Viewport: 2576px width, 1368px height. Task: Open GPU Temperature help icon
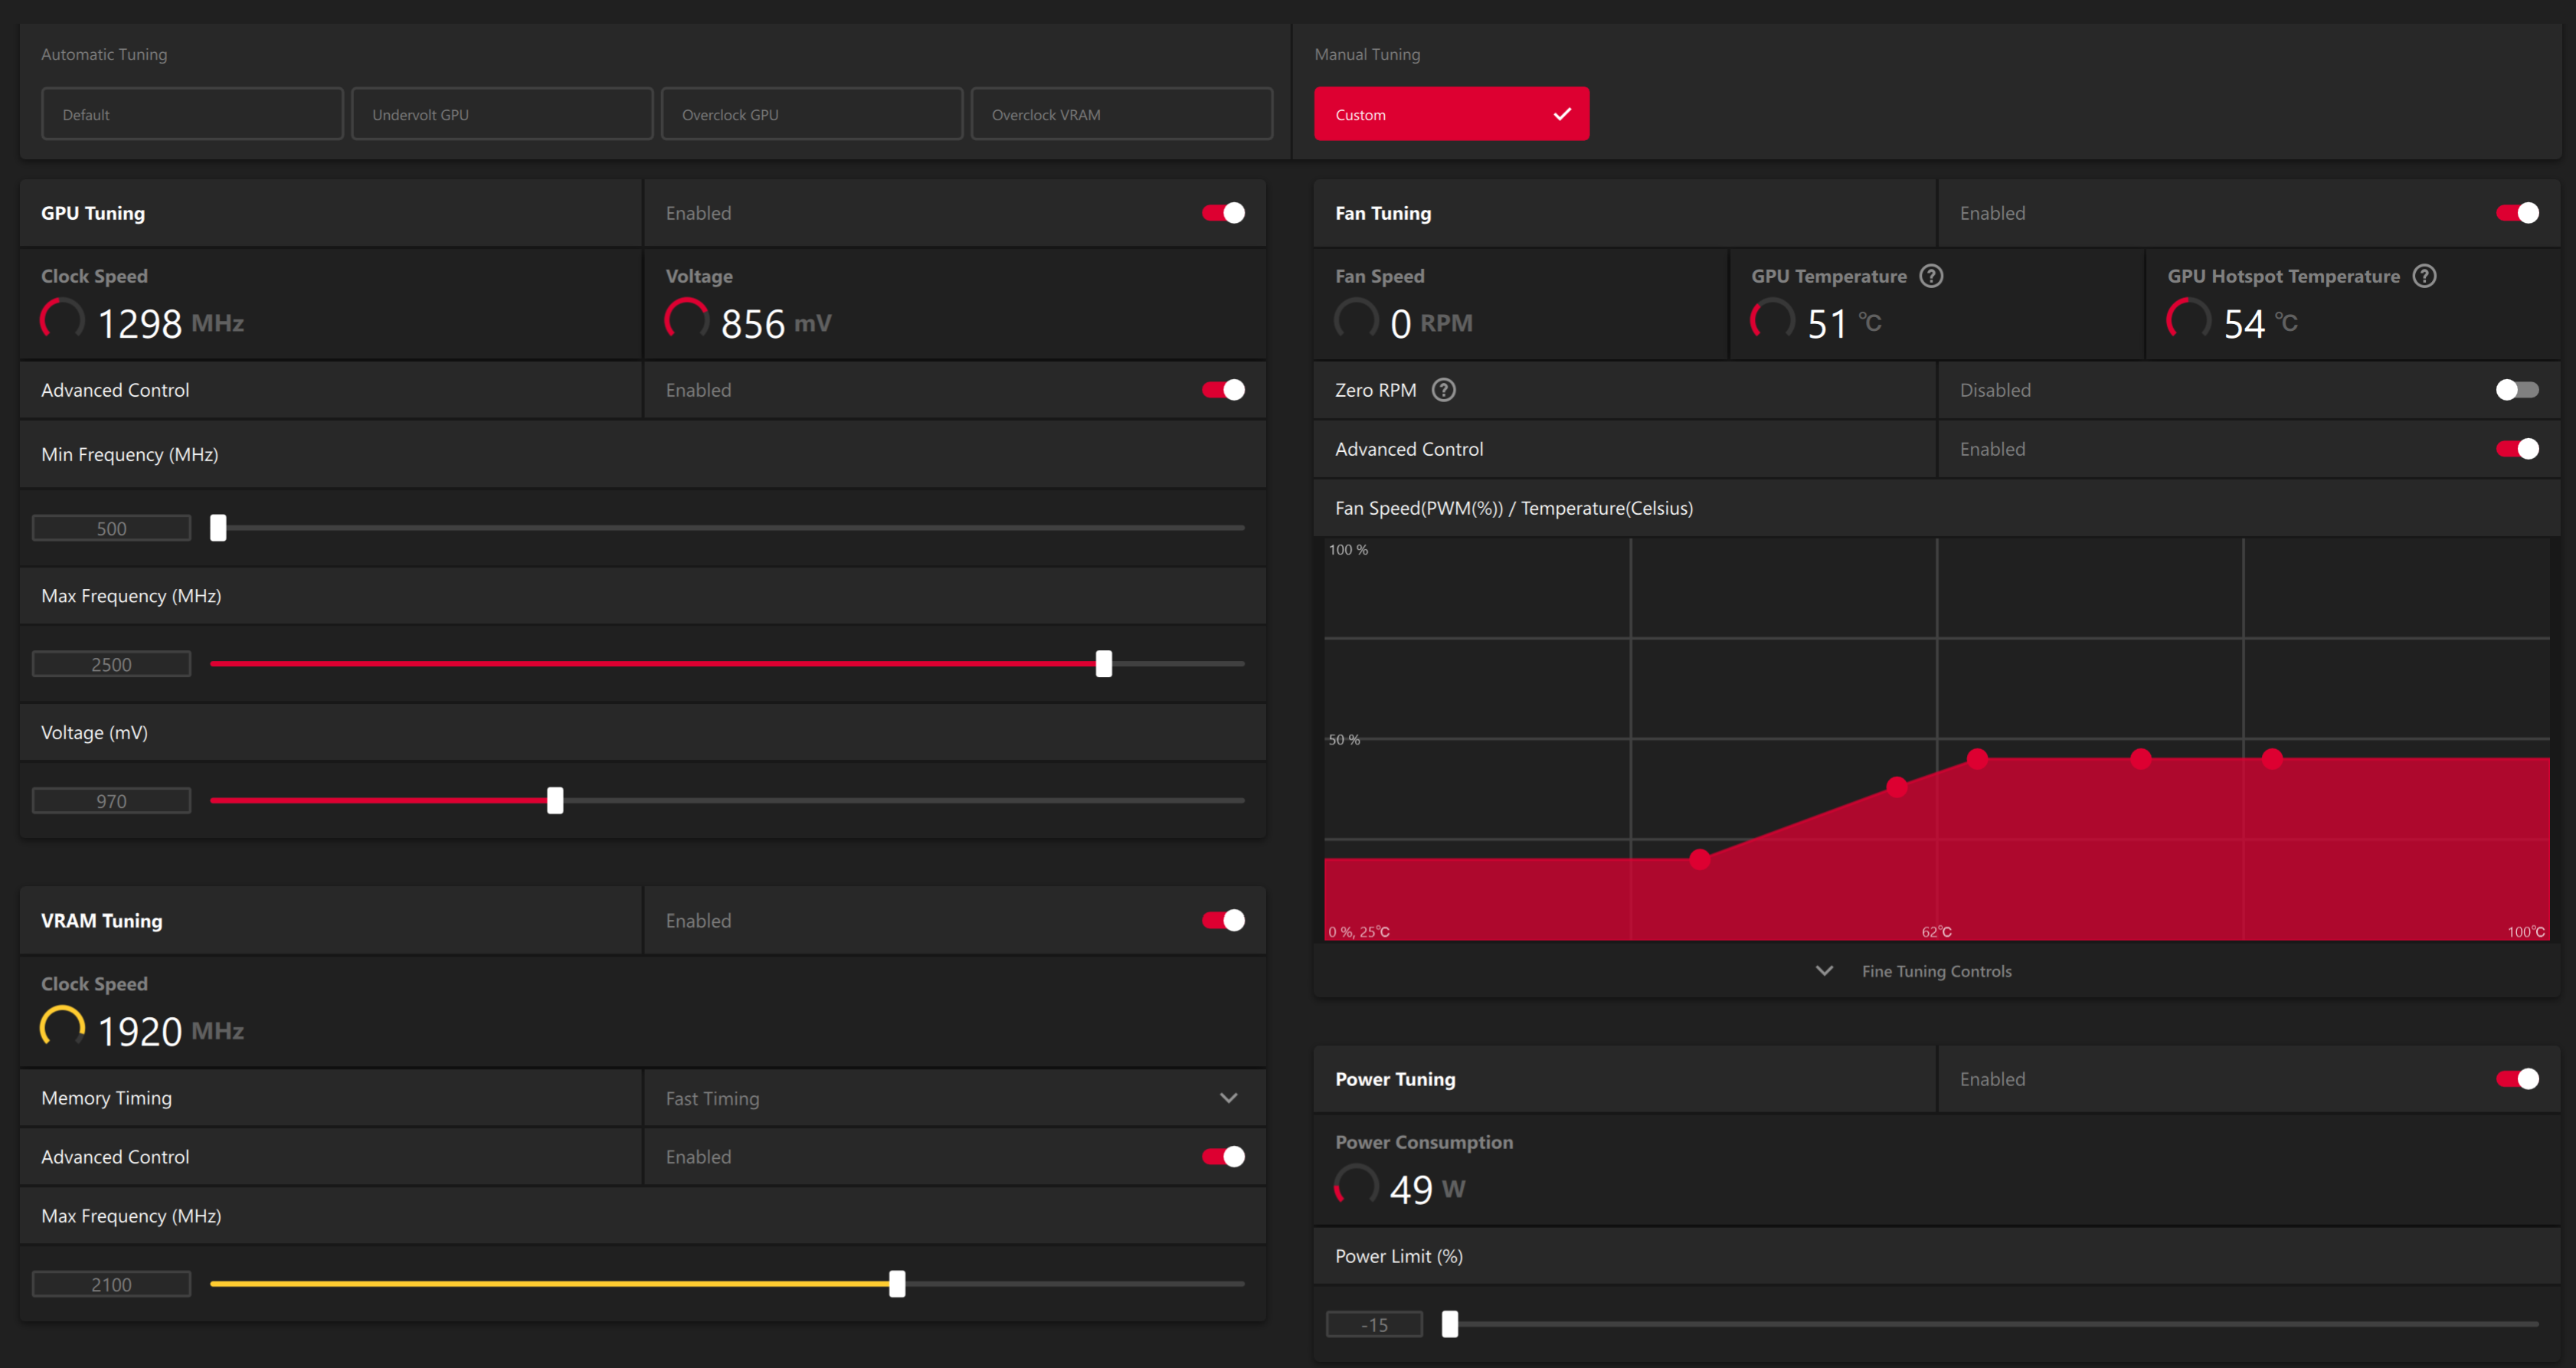1931,276
